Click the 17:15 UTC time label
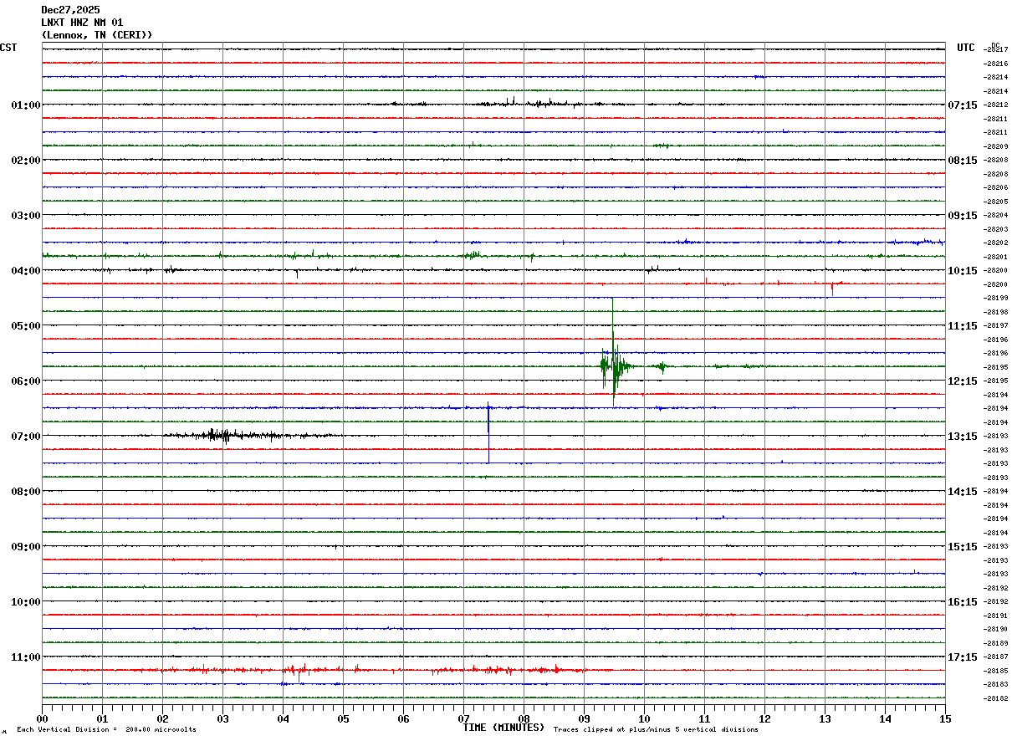The height and width of the screenshot is (741, 1012). [963, 657]
